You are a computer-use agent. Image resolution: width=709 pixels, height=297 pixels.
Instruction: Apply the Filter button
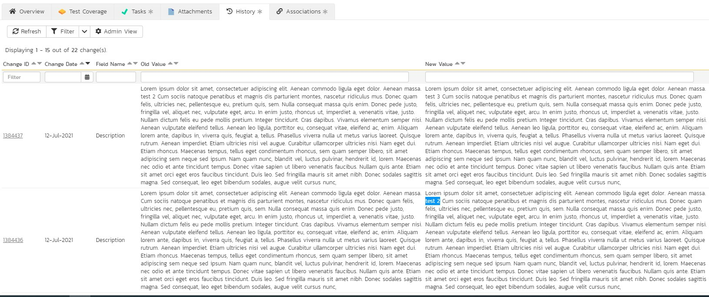(63, 31)
